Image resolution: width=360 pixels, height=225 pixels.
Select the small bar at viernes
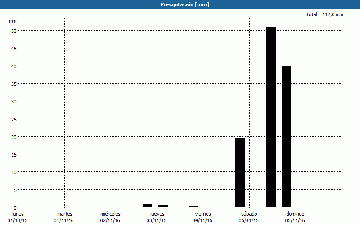(x=193, y=206)
